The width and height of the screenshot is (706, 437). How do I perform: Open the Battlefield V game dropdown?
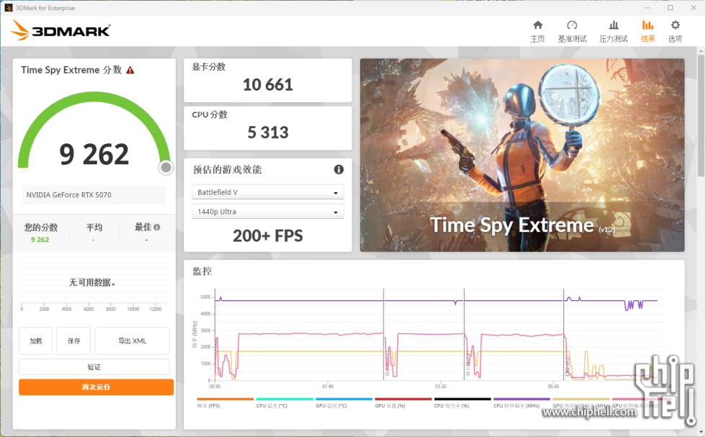[x=267, y=192]
